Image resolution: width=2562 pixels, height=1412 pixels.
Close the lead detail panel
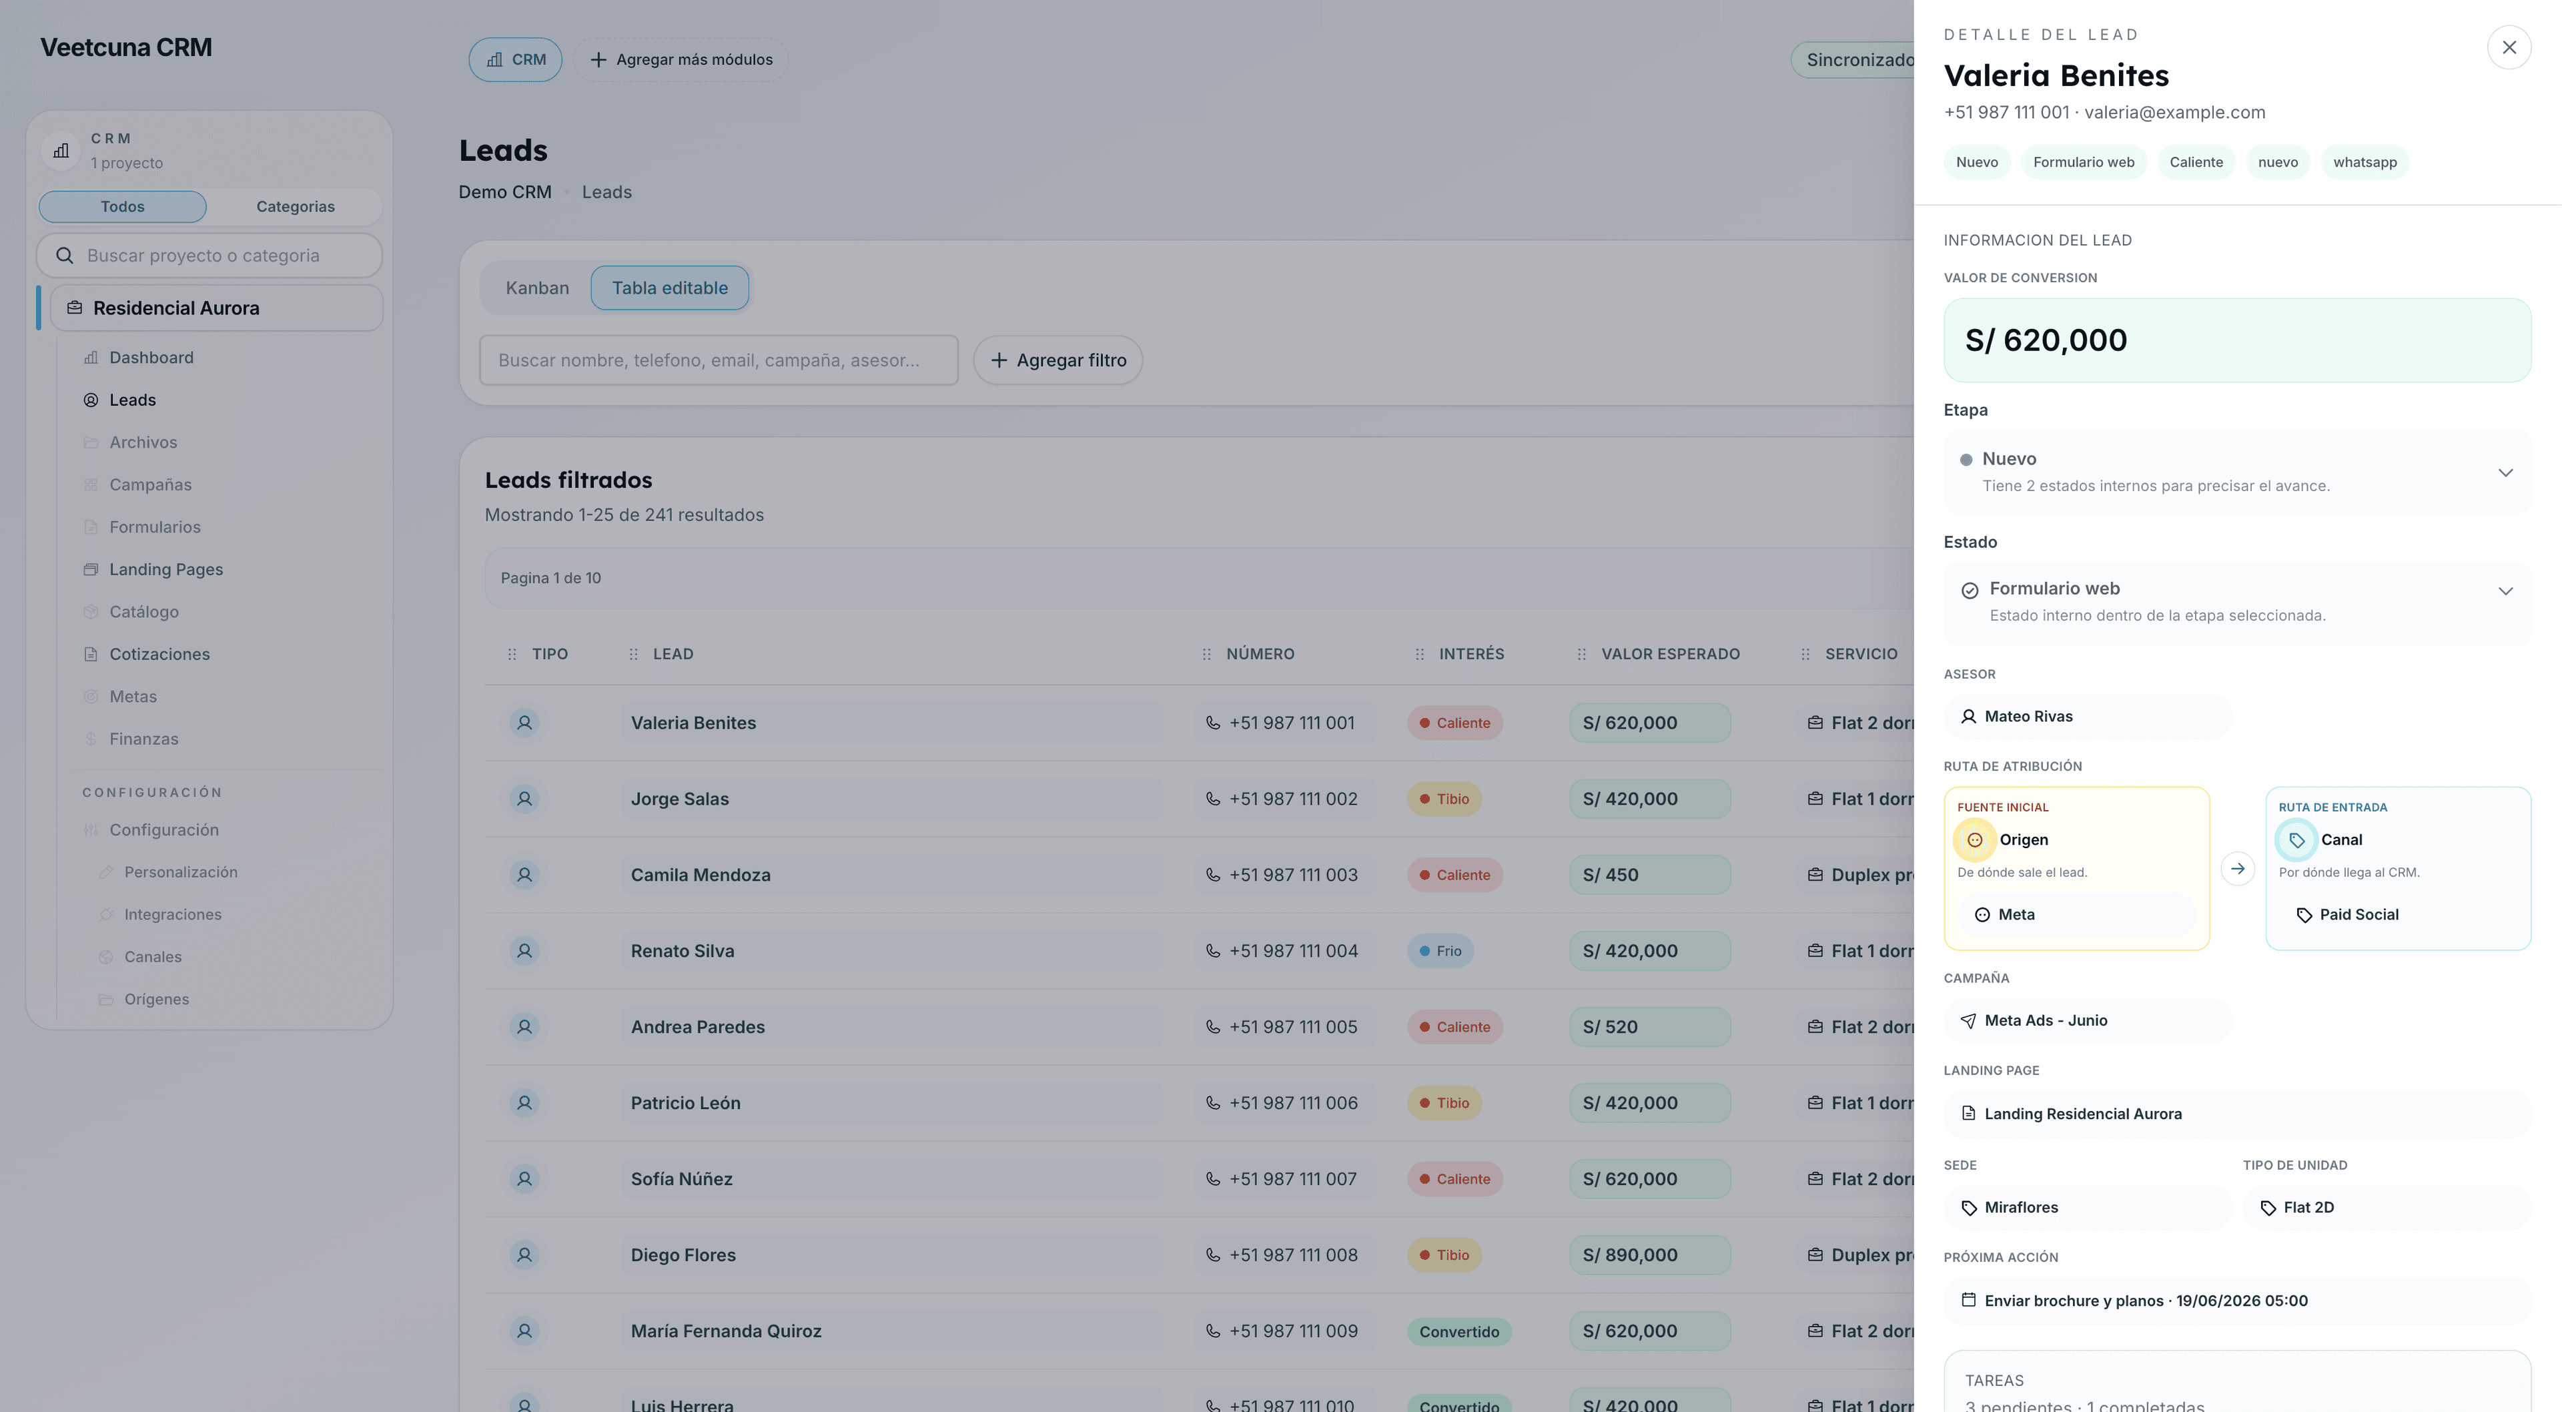tap(2509, 47)
